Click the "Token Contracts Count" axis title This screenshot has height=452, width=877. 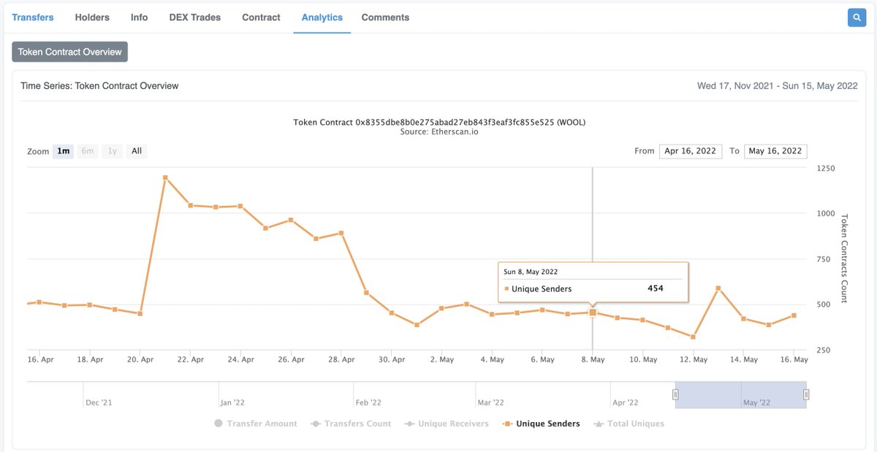click(x=845, y=258)
